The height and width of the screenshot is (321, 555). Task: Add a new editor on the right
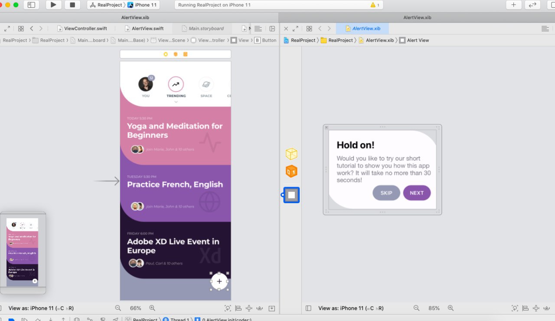click(272, 29)
